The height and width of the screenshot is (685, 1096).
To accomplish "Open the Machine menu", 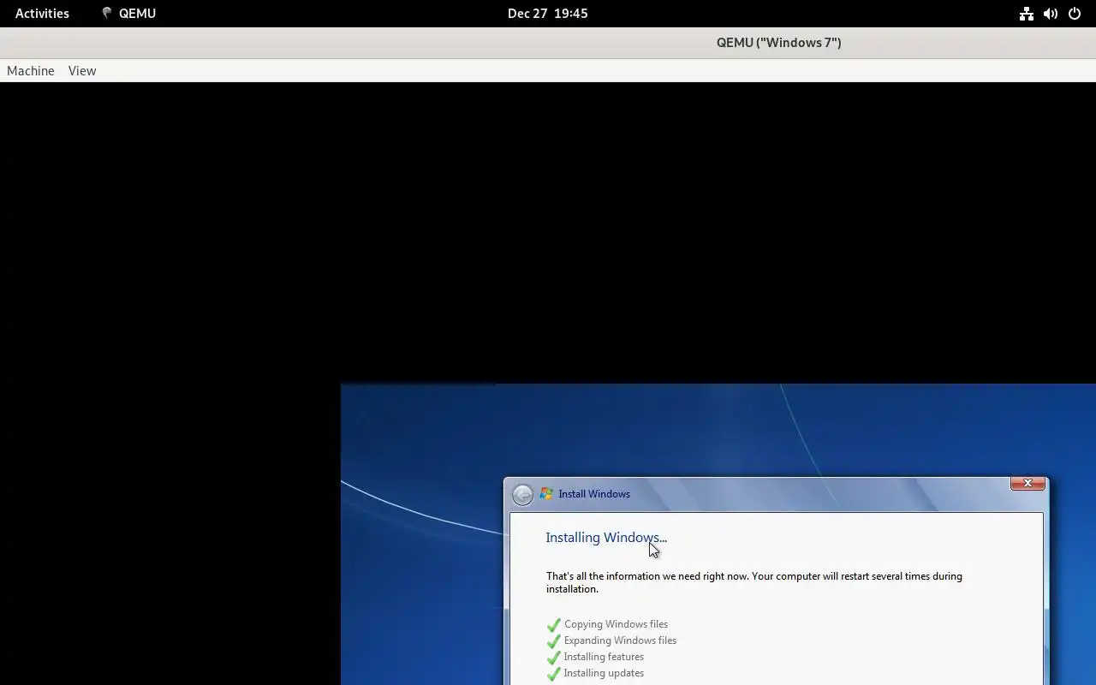I will click(31, 71).
